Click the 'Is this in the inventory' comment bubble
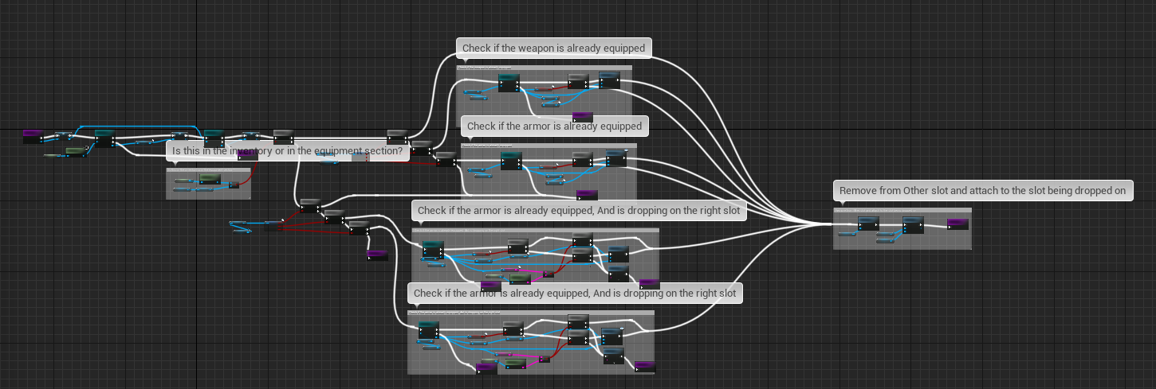Screen dimensions: 1156x389 (x=287, y=150)
